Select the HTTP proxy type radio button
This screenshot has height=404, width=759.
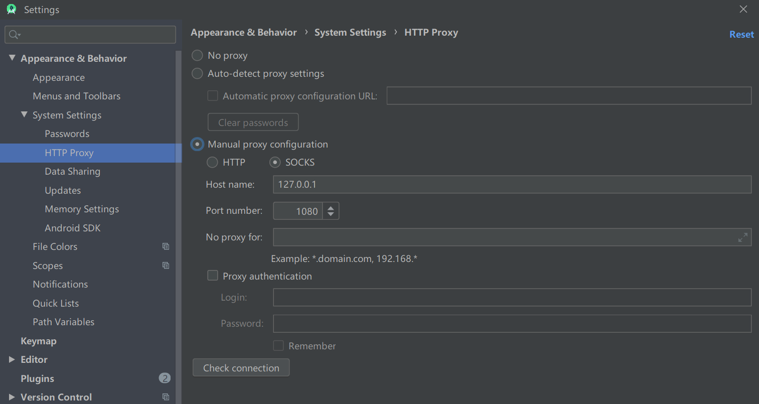[213, 162]
